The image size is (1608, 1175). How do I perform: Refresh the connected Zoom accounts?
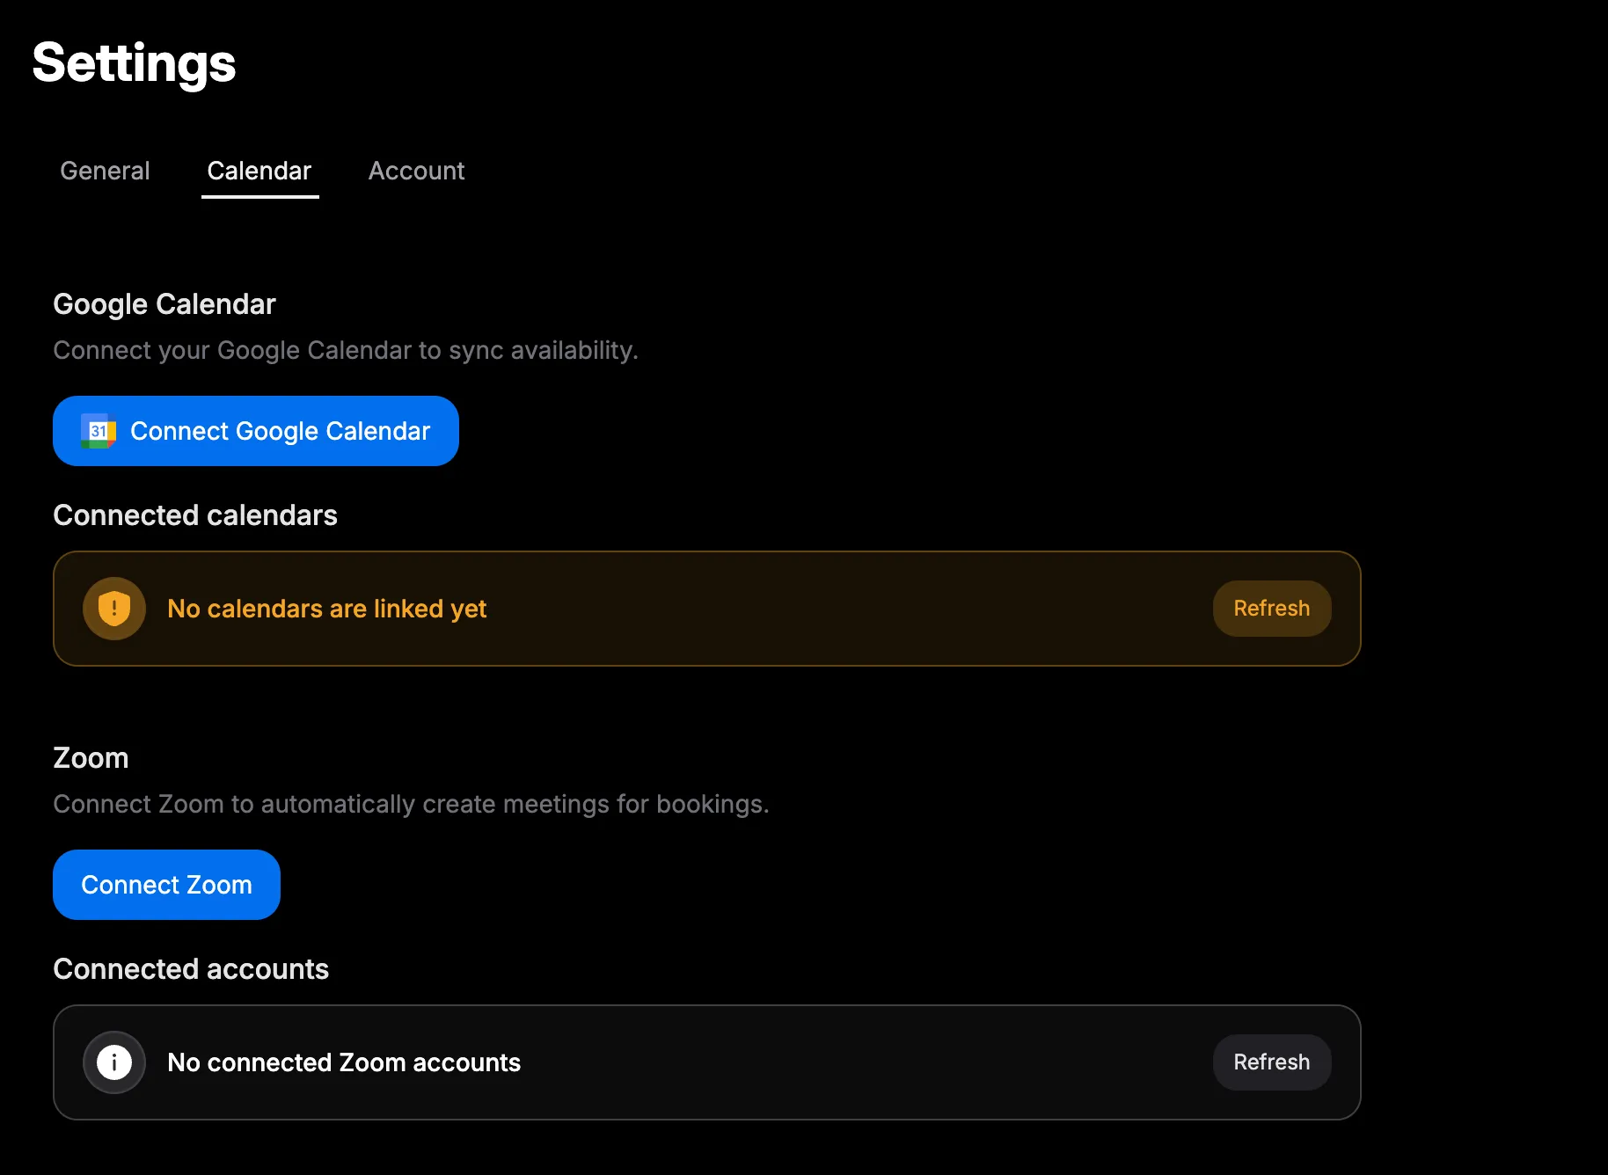click(1271, 1062)
